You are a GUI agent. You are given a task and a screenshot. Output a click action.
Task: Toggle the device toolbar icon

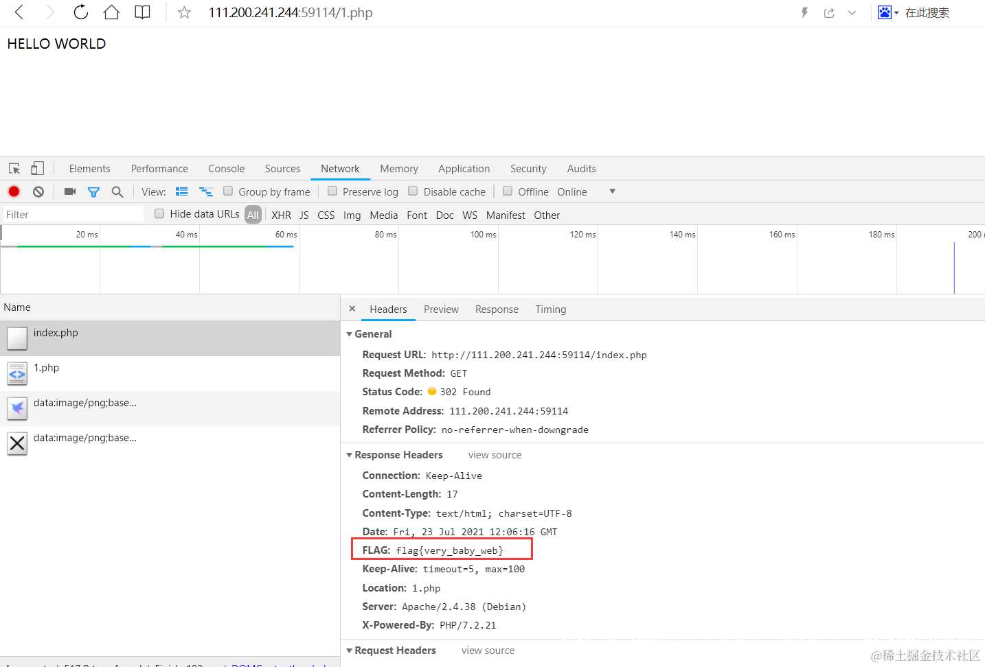tap(37, 168)
